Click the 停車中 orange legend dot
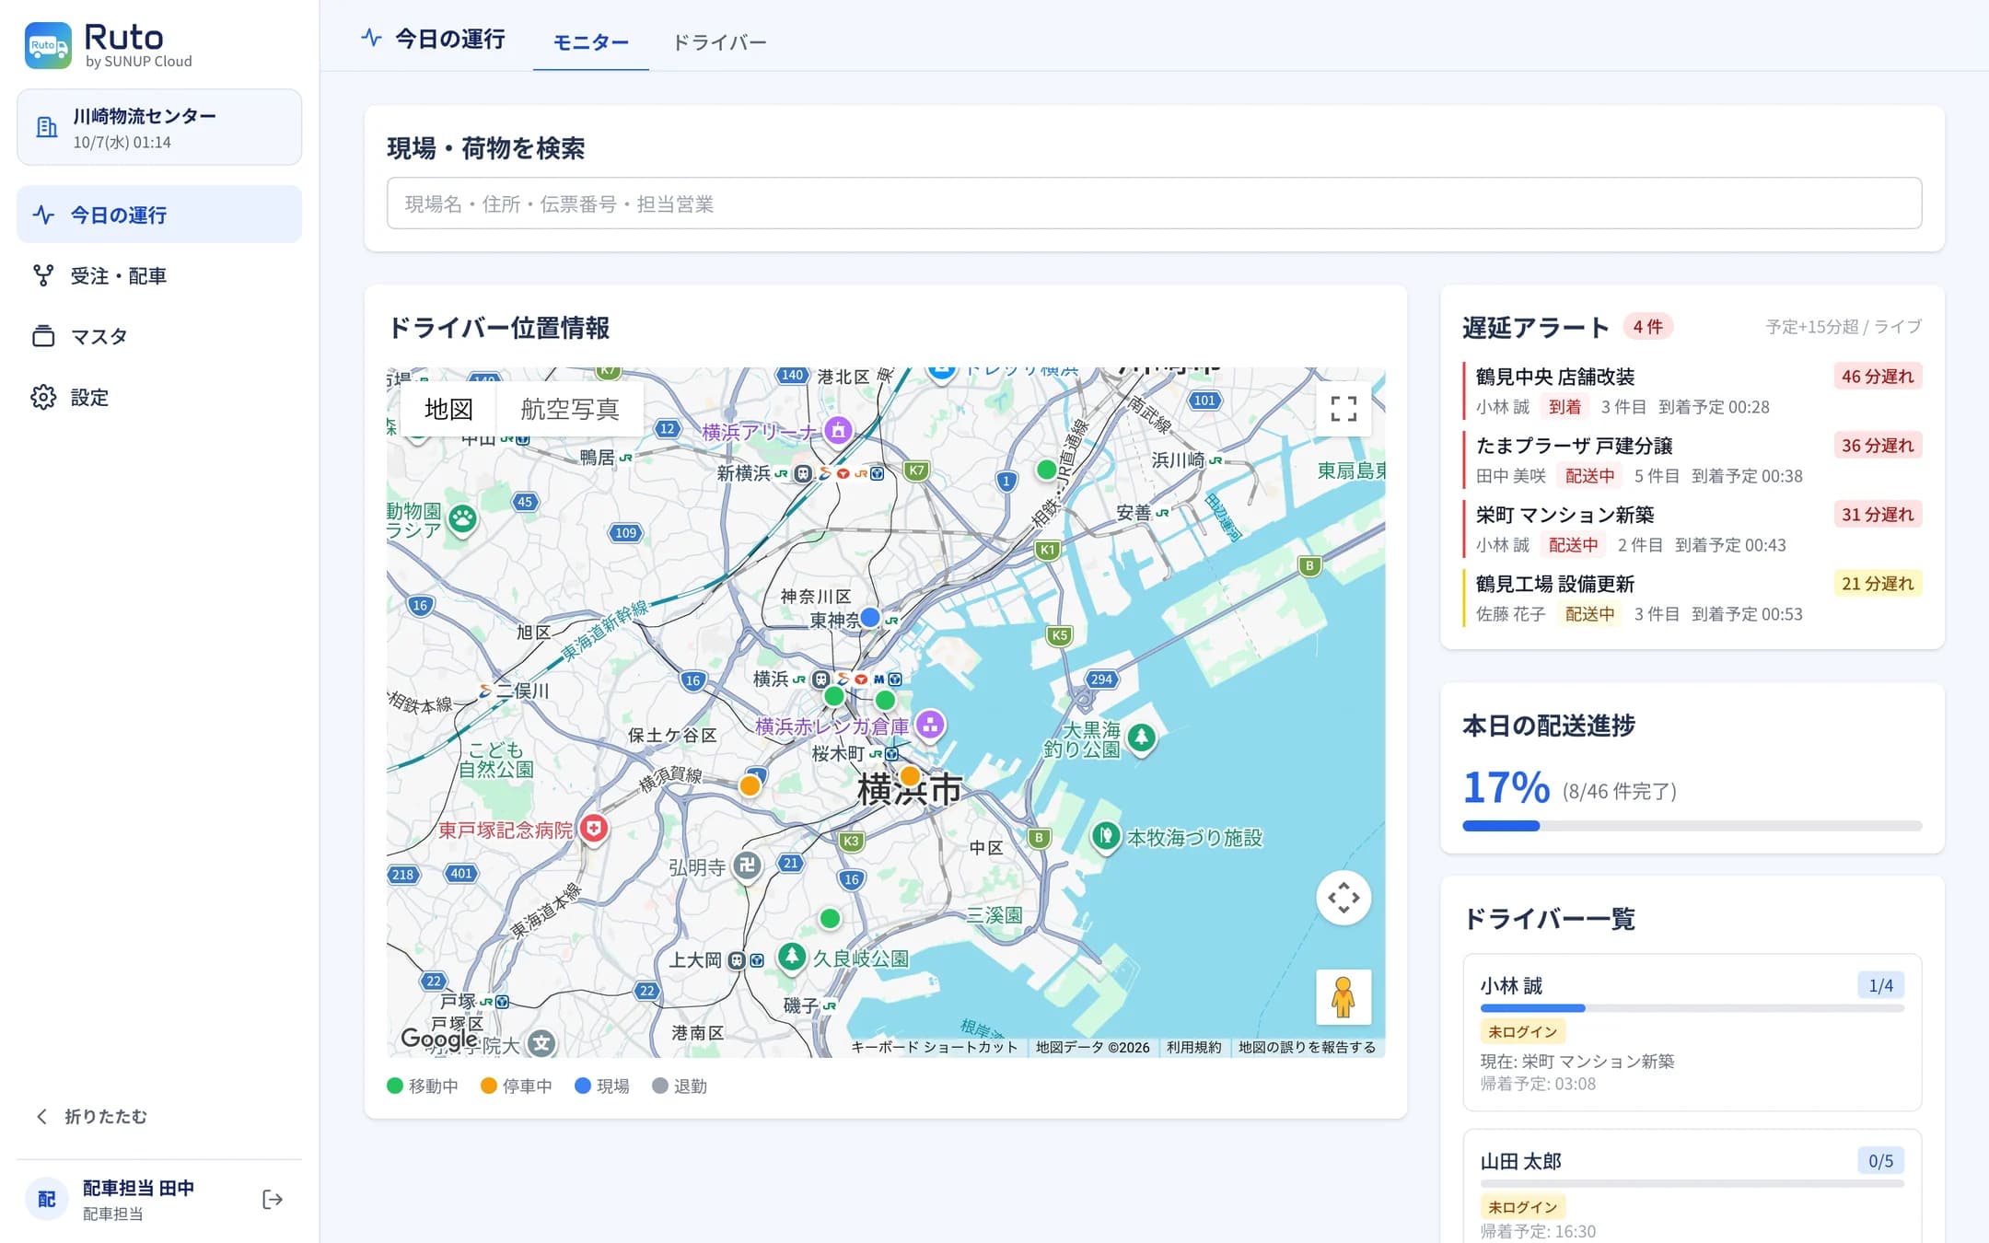 tap(489, 1086)
